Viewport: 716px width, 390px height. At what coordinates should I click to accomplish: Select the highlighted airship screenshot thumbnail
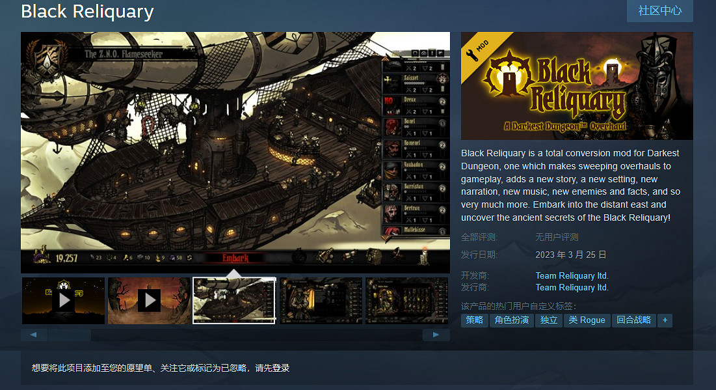pyautogui.click(x=234, y=300)
